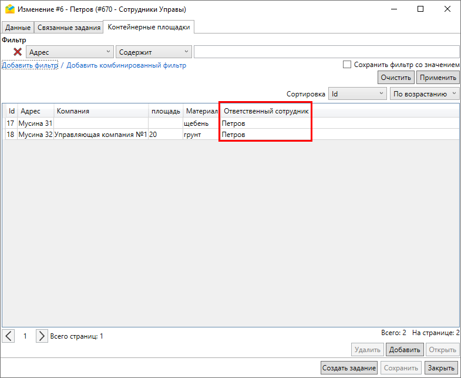Select the 'Мусина 32' table row
Screen dimensions: 461x378
tap(36, 135)
